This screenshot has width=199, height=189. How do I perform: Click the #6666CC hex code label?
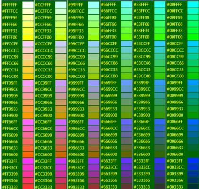pos(109,128)
